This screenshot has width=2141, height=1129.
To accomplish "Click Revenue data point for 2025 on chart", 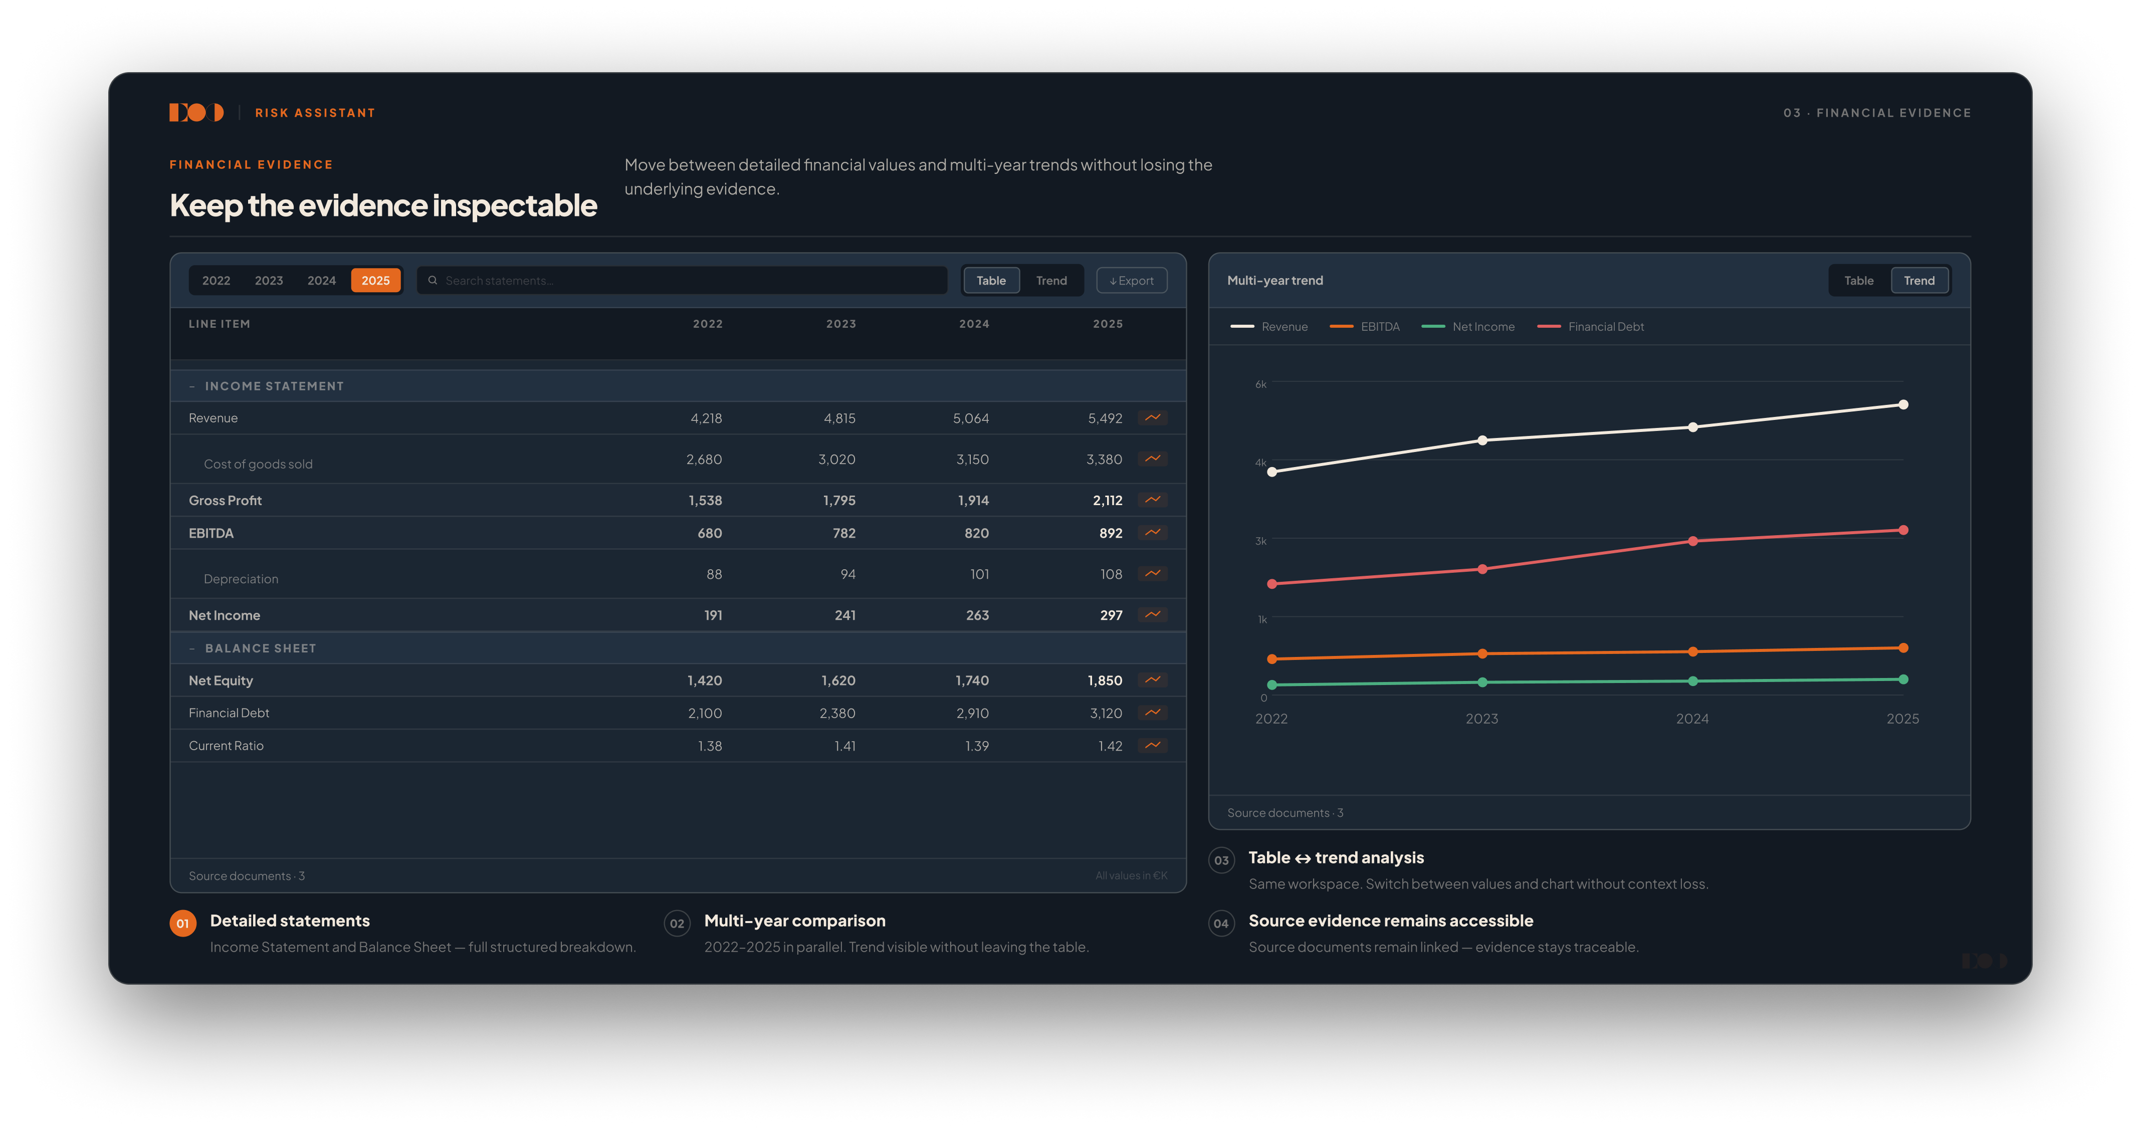I will coord(1903,404).
